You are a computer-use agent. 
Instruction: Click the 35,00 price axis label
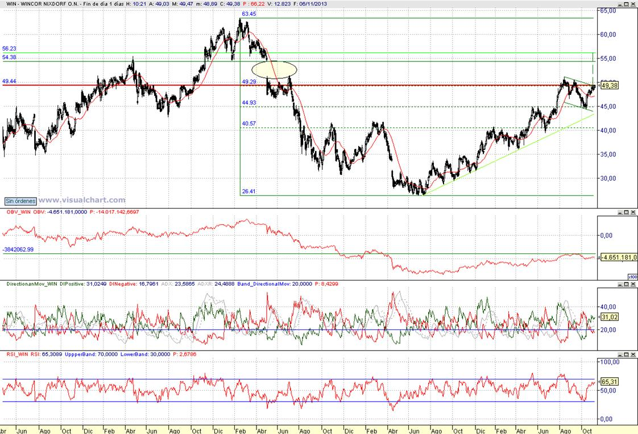(x=608, y=155)
